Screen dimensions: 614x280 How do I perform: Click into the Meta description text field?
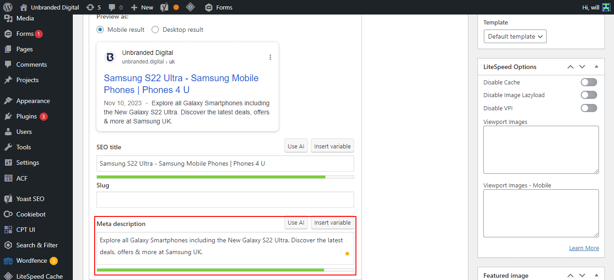[225, 248]
